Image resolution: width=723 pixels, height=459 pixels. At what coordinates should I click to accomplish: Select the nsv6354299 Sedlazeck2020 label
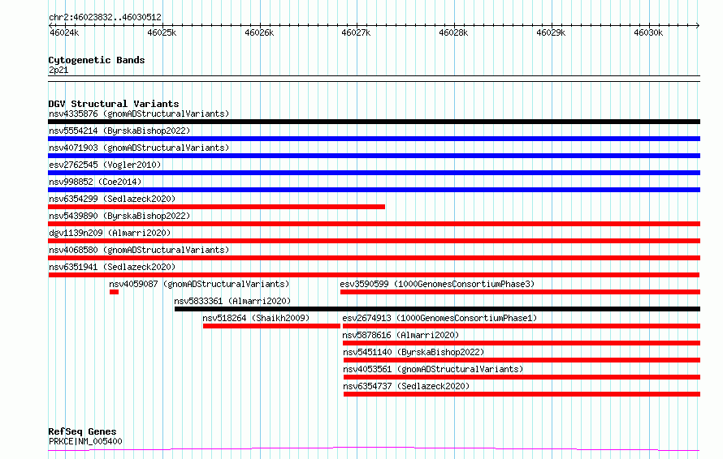tap(112, 199)
